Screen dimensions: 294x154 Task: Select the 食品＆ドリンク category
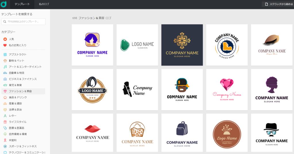pyautogui.click(x=18, y=97)
